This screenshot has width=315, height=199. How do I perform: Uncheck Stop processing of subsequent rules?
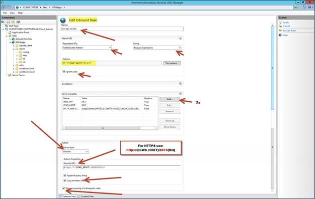pyautogui.click(x=63, y=188)
